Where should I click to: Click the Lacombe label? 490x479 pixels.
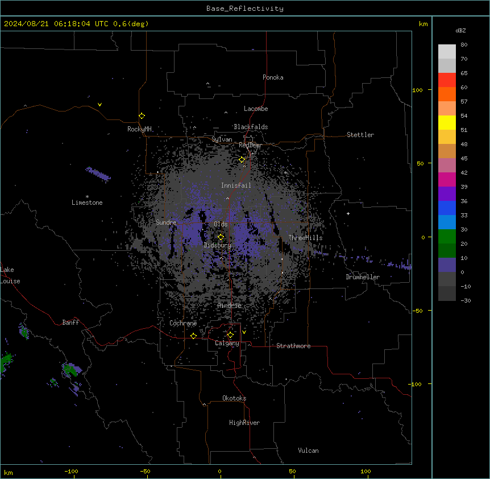[256, 109]
